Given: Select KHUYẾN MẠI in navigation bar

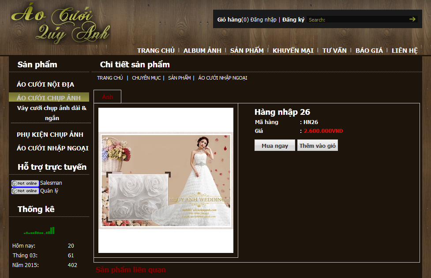Looking at the screenshot, I should (293, 51).
